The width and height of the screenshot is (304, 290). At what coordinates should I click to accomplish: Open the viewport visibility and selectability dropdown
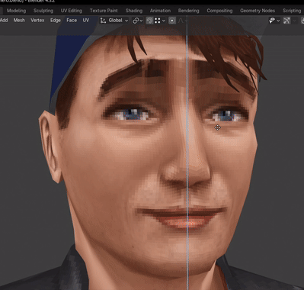coord(274,21)
